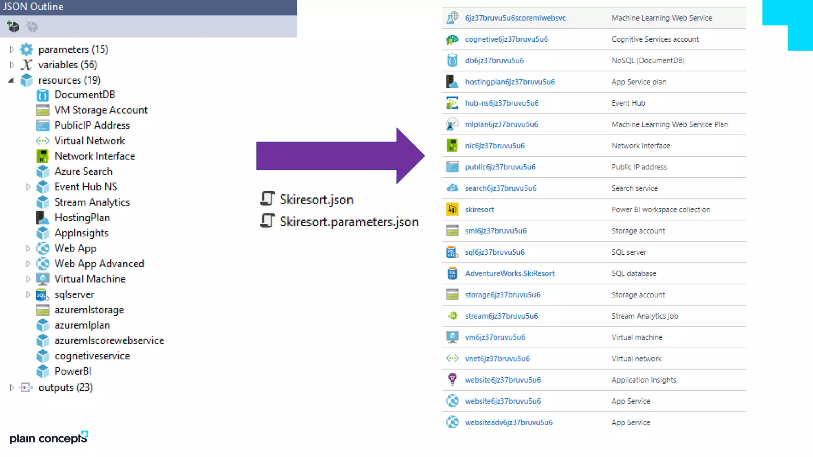813x457 pixels.
Task: Click the add resource icon in JSON Outline toolbar
Action: 13,27
